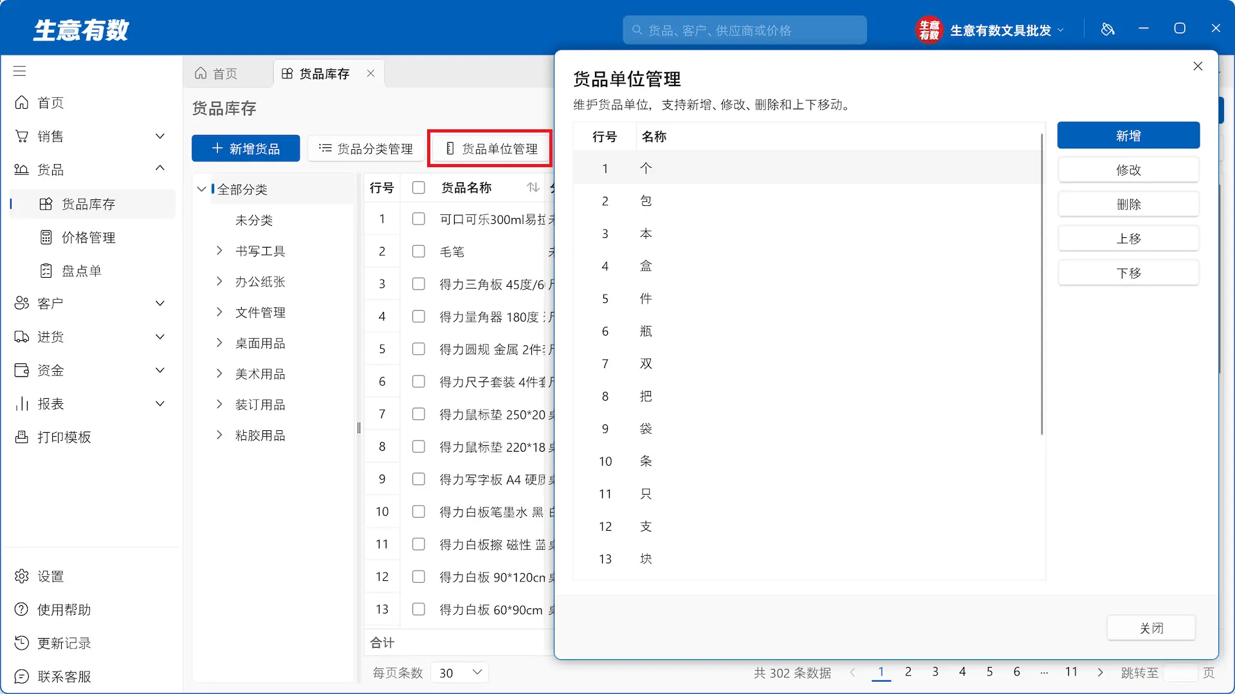Image resolution: width=1235 pixels, height=694 pixels.
Task: Check the 得力三角板 row checkbox
Action: pos(419,284)
